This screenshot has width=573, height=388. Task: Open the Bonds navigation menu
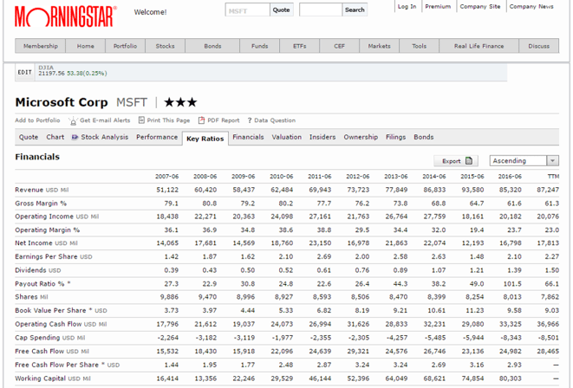click(212, 46)
